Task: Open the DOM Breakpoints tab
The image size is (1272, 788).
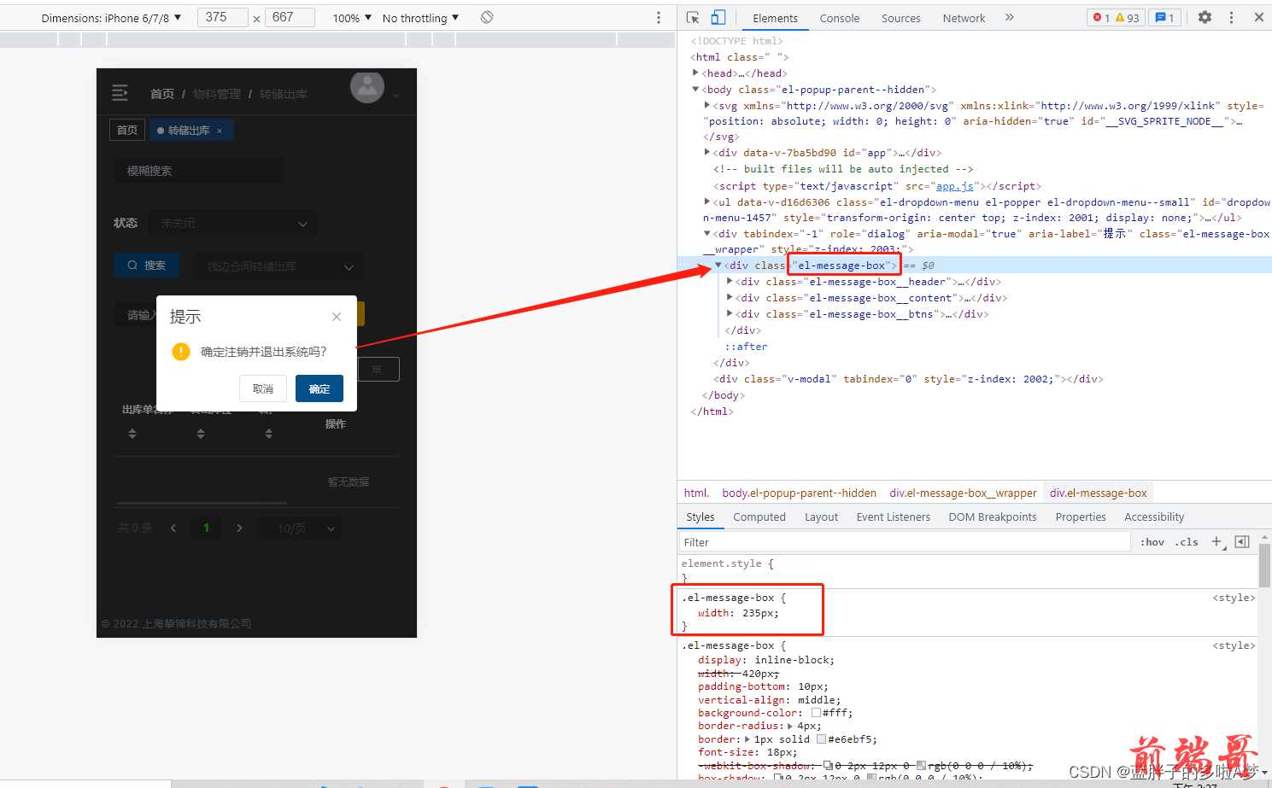Action: pos(993,517)
